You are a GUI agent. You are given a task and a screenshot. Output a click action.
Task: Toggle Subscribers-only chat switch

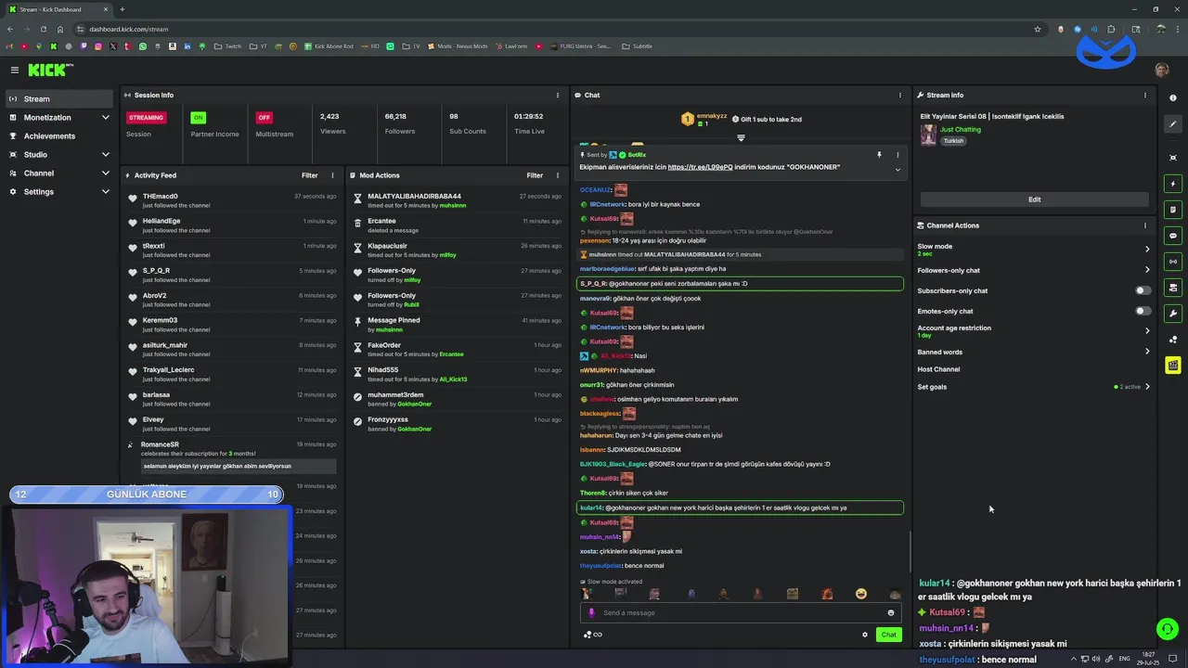(1143, 290)
